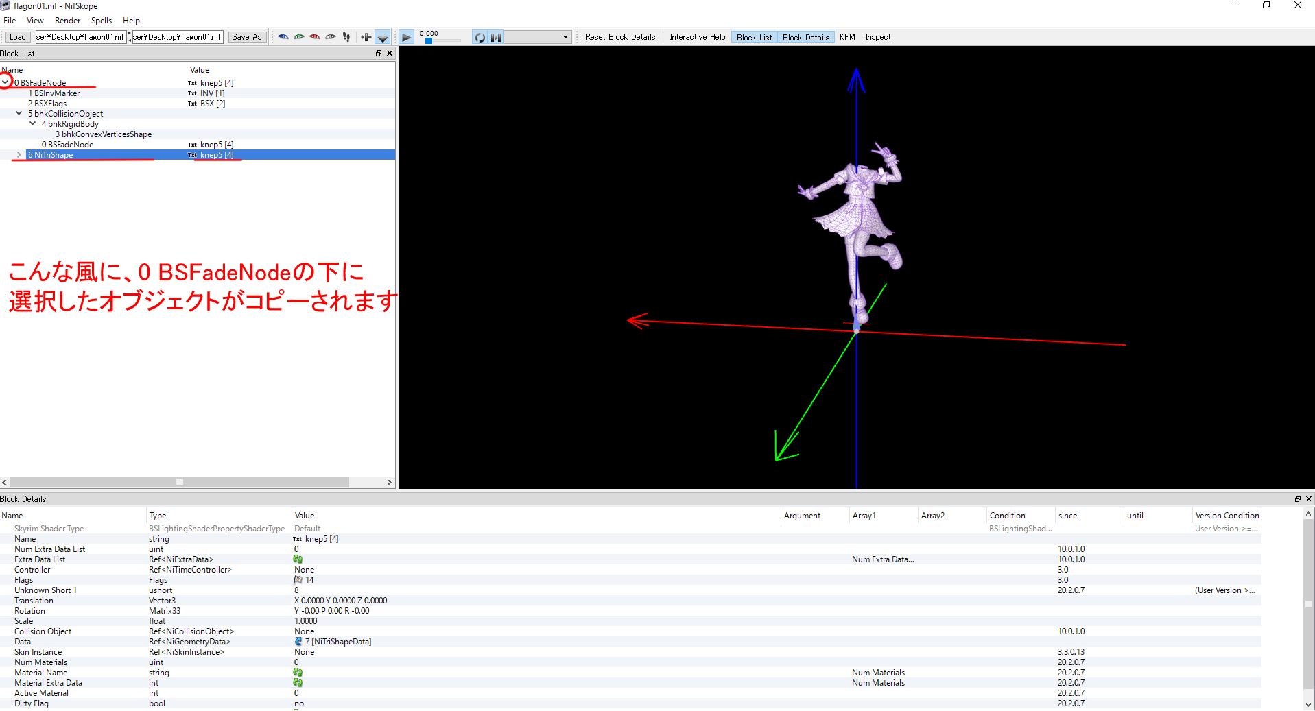Follow the 7 NiTriShapeData link icon

(x=298, y=642)
